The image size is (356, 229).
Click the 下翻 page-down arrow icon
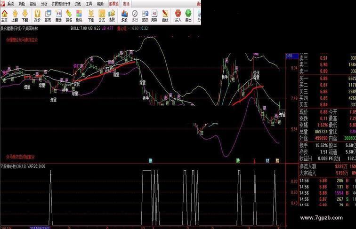click(x=25, y=16)
